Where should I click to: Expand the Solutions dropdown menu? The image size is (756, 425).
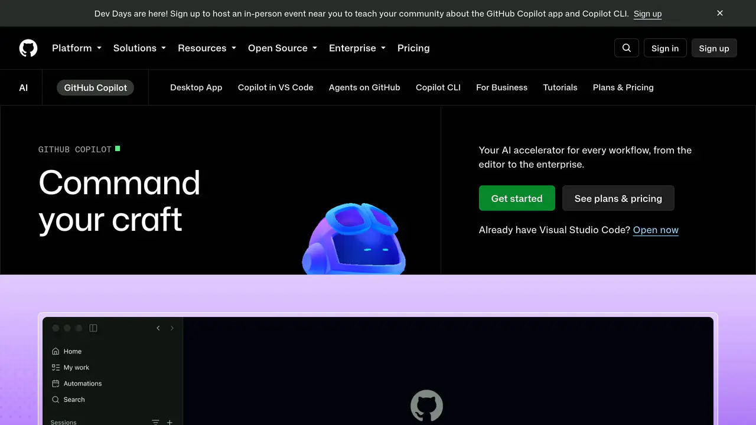139,48
